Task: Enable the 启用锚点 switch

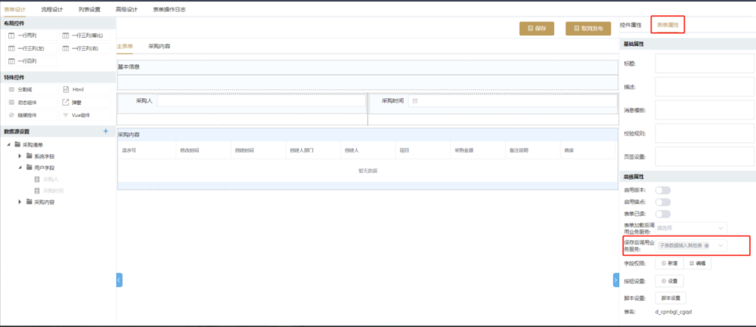Action: click(x=662, y=202)
